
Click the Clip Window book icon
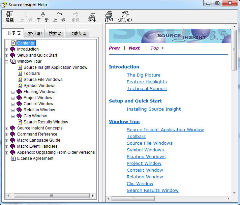(19, 116)
